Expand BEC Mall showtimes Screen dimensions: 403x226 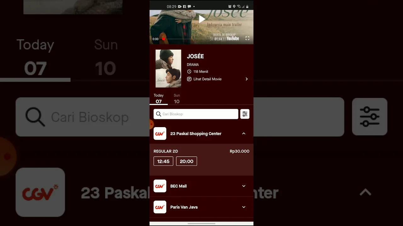[x=244, y=186]
